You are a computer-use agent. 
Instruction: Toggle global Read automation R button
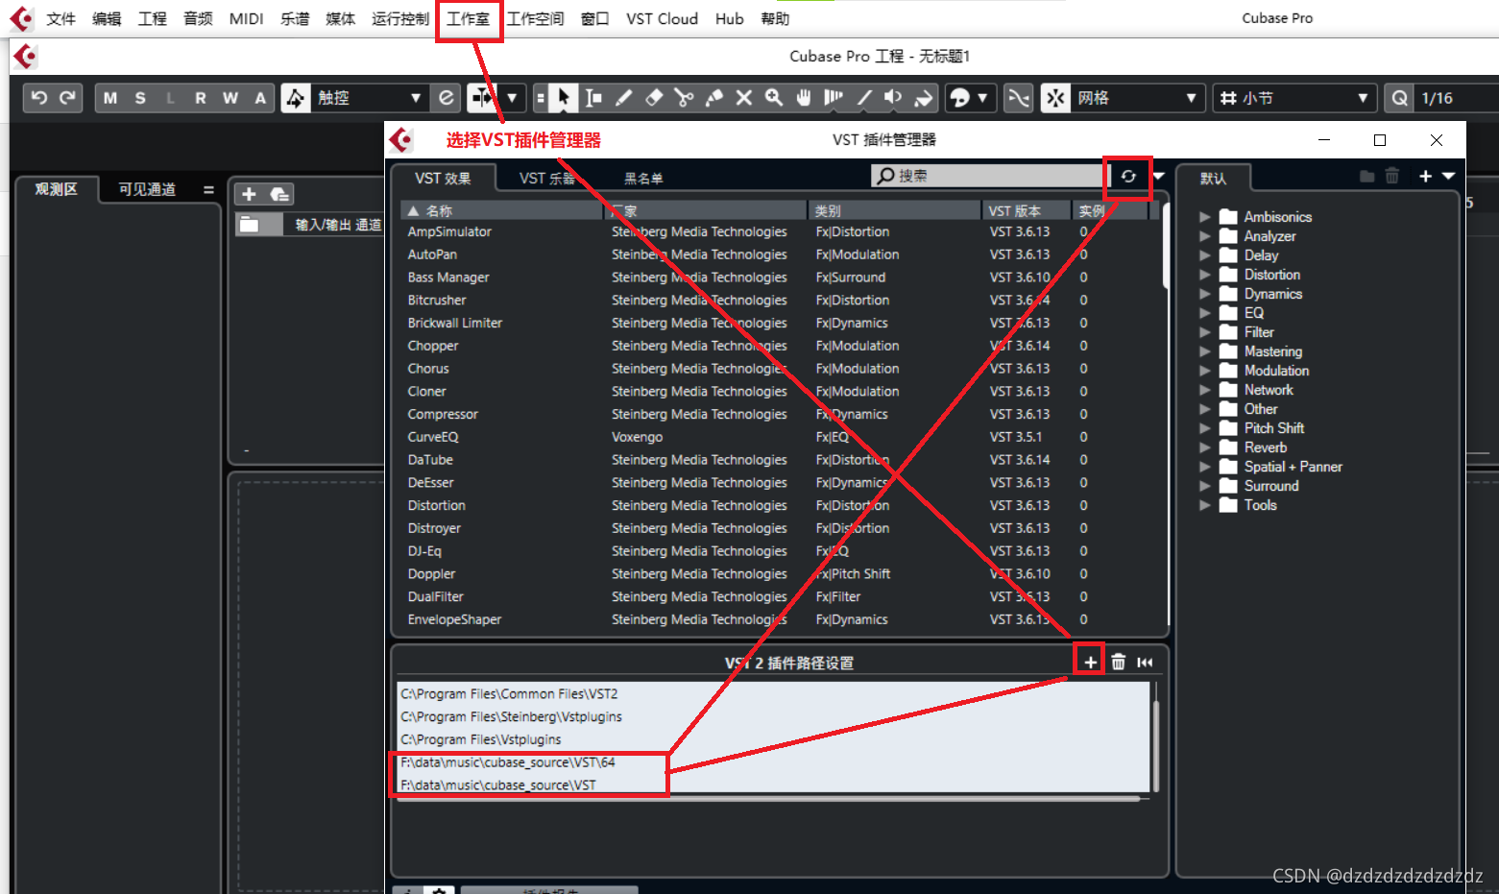tap(201, 98)
